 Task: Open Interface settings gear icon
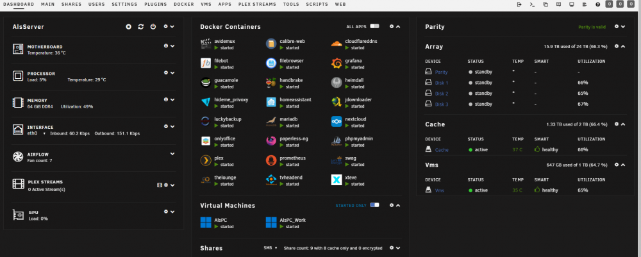click(166, 126)
